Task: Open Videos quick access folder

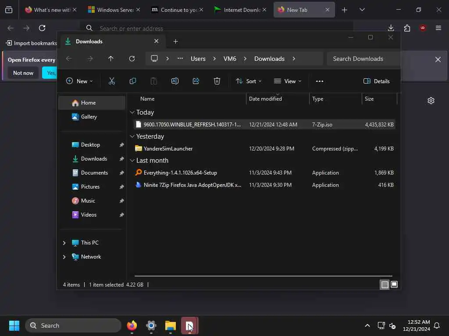Action: point(92,215)
